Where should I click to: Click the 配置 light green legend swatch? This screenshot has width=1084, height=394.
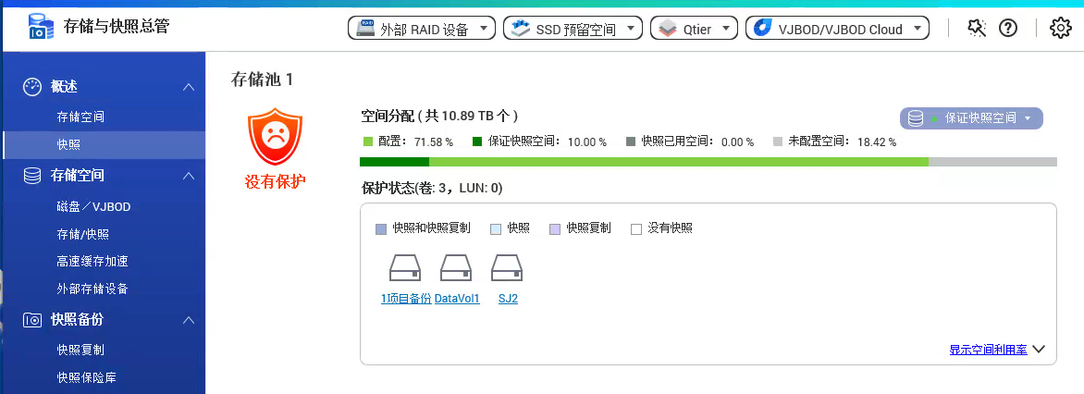pos(368,141)
